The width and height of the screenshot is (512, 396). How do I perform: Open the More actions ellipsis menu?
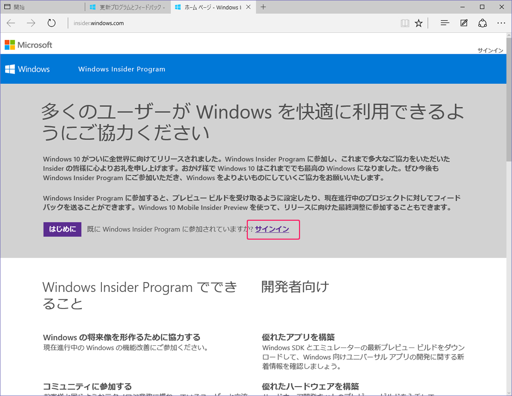pos(501,23)
